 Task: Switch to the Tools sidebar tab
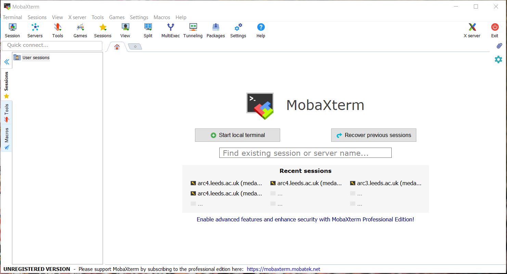point(6,113)
